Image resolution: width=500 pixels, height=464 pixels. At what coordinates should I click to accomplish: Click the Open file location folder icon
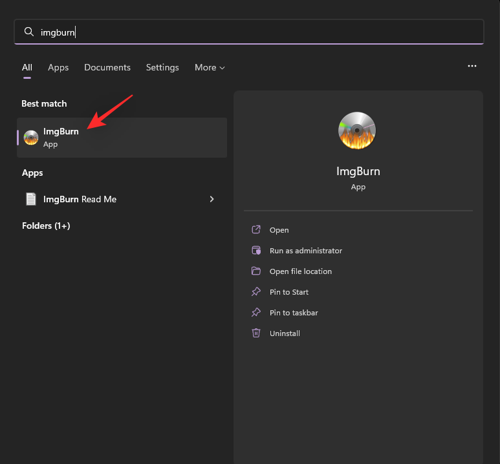pyautogui.click(x=256, y=271)
